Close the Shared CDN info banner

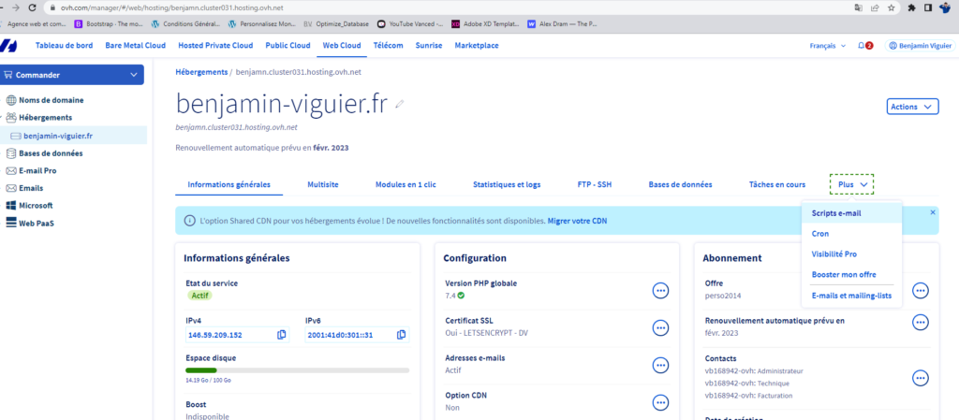point(932,213)
